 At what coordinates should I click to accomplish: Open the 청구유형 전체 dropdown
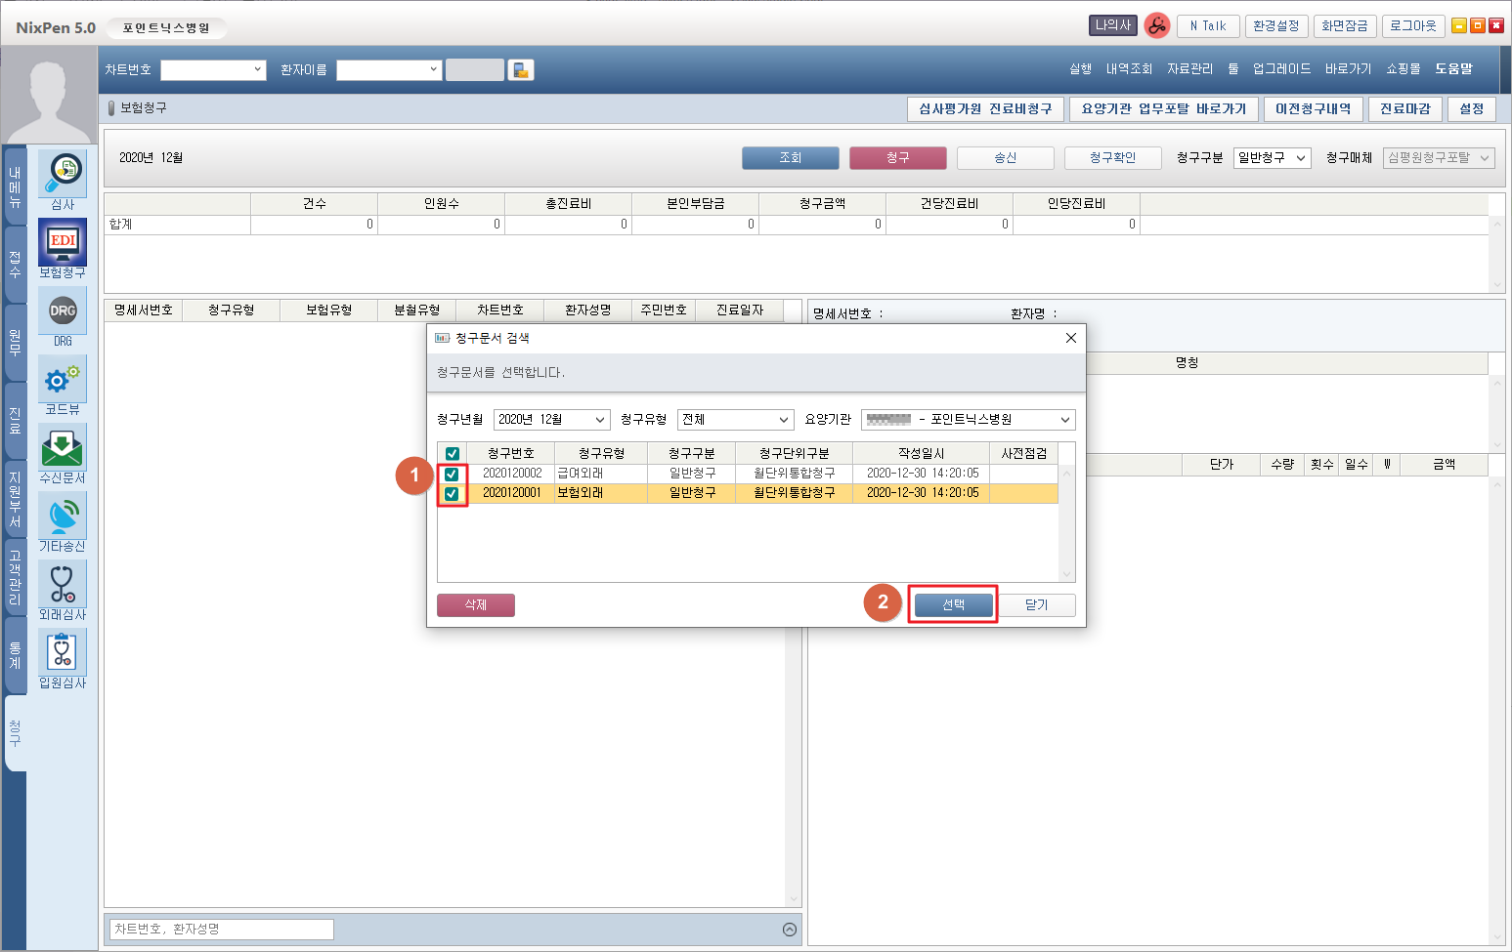pyautogui.click(x=735, y=420)
